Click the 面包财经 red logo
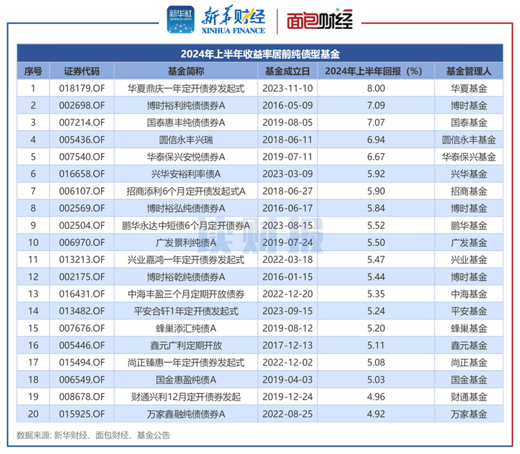 pyautogui.click(x=319, y=20)
